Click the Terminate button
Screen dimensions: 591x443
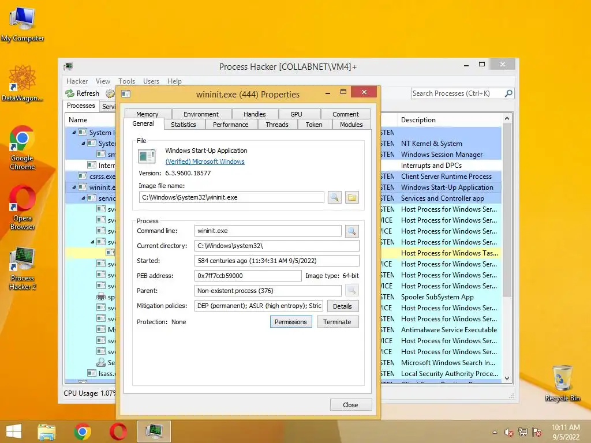click(x=337, y=322)
